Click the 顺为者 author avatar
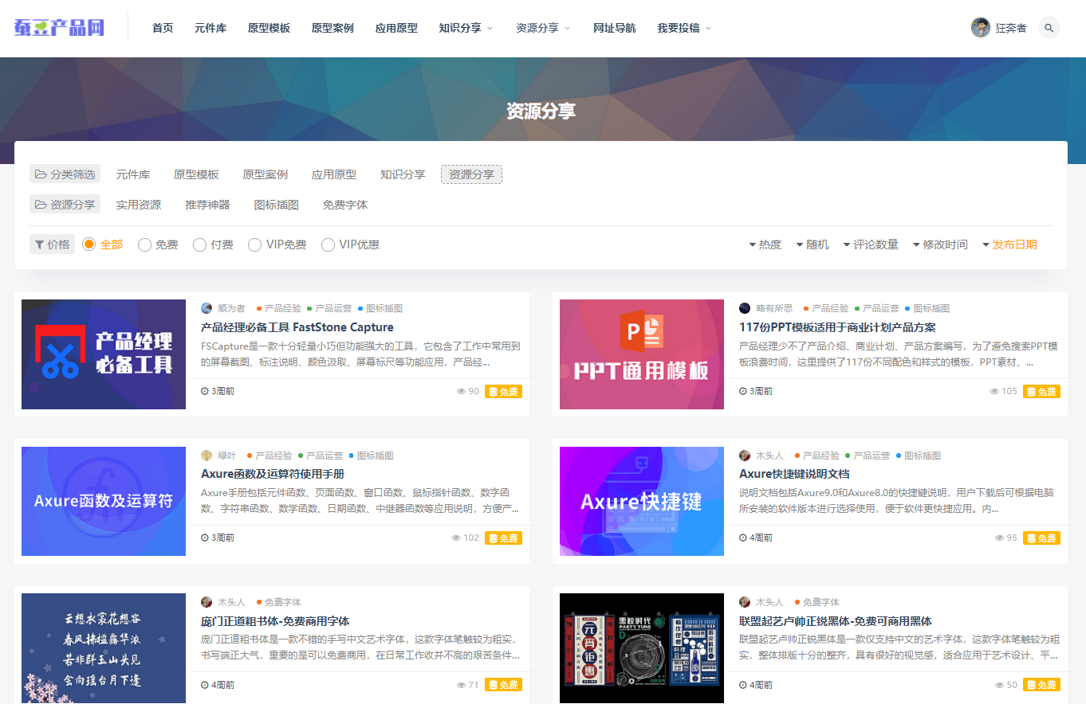 pos(207,308)
